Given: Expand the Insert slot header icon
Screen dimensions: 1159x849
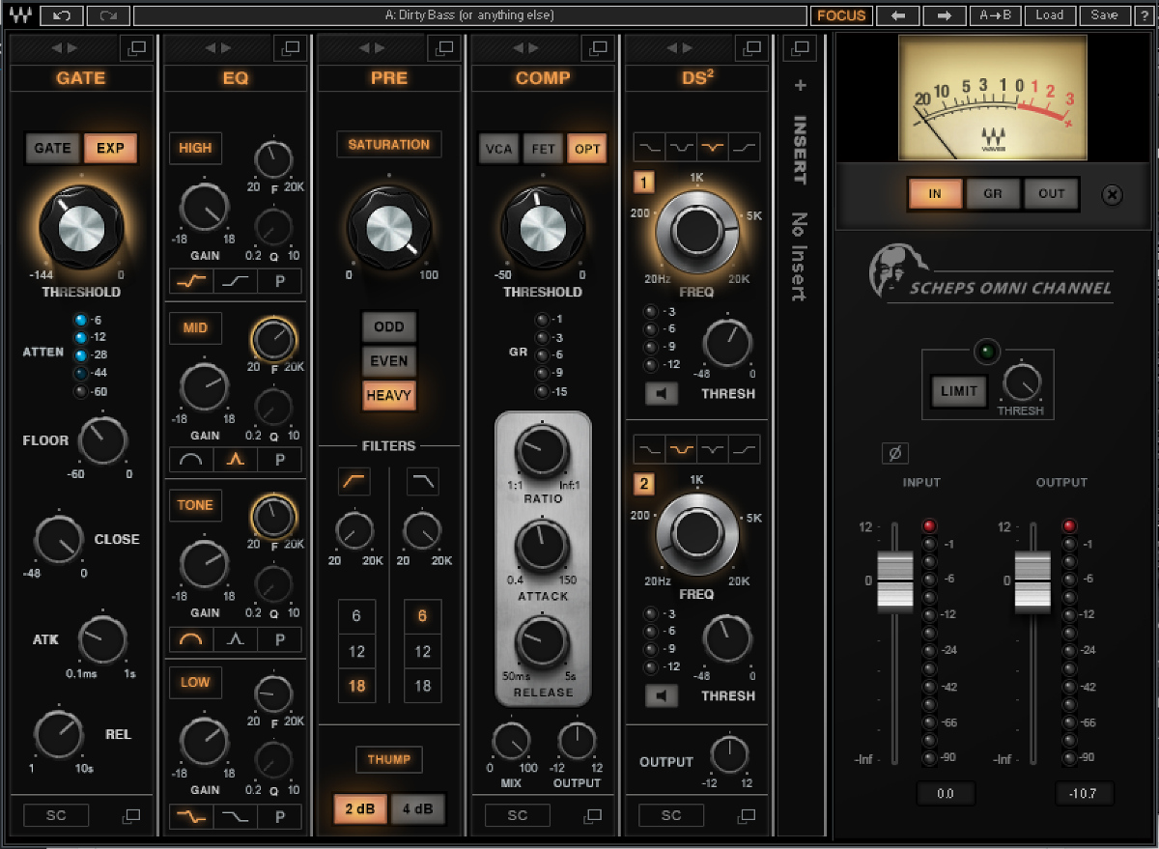Looking at the screenshot, I should 800,47.
